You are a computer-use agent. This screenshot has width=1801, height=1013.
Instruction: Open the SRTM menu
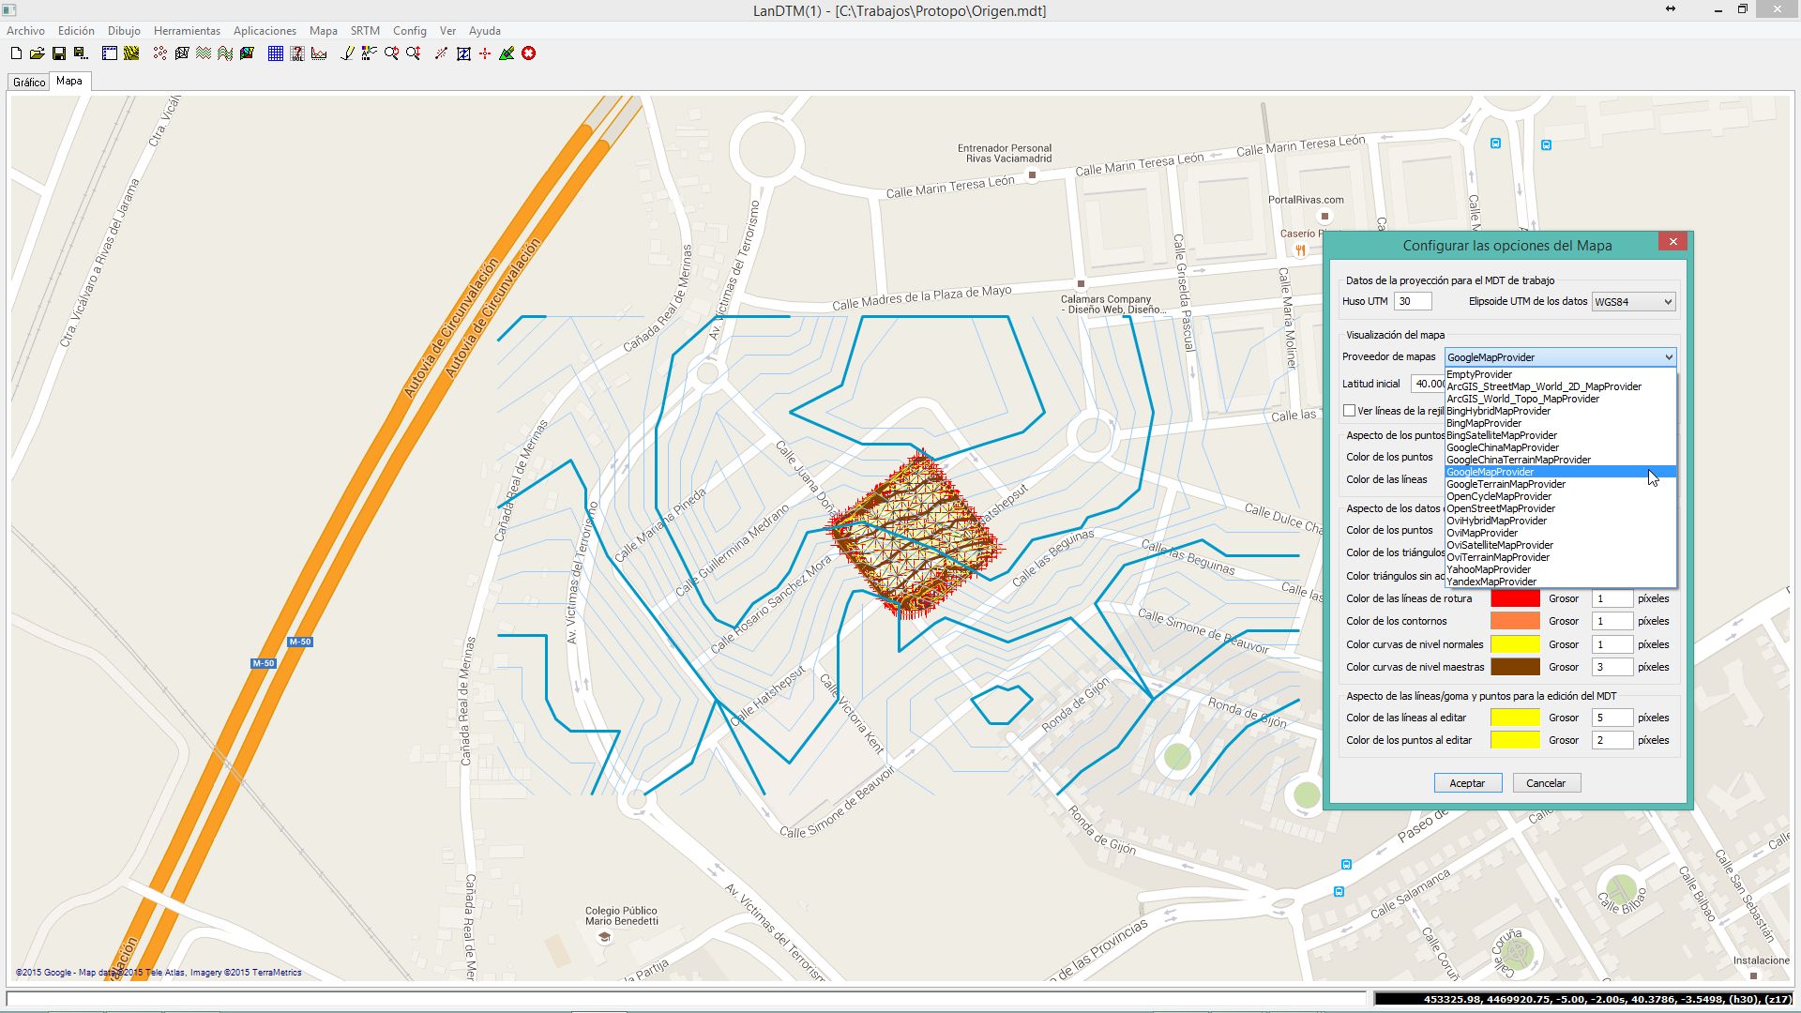(x=365, y=31)
